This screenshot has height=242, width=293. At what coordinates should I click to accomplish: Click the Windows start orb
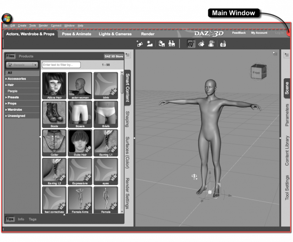[7, 18]
